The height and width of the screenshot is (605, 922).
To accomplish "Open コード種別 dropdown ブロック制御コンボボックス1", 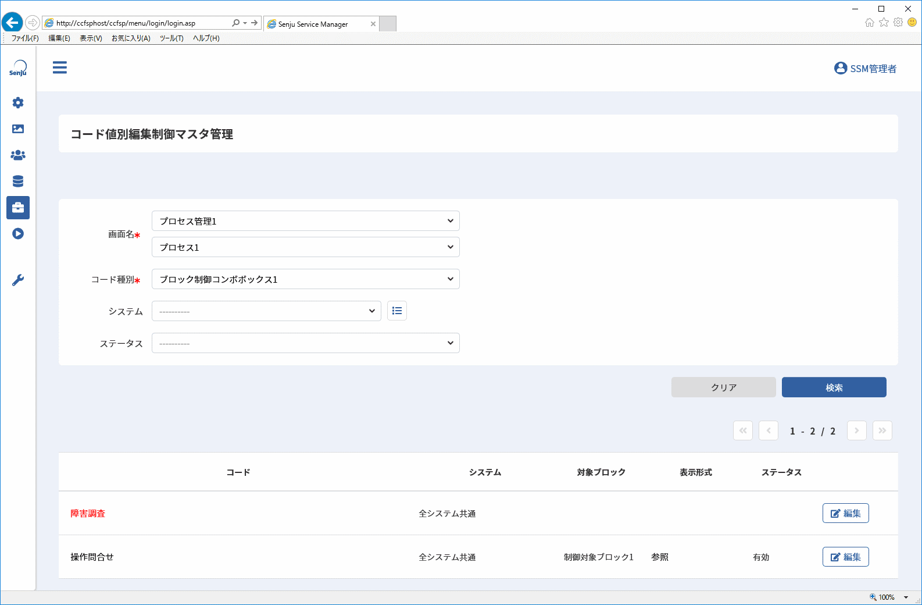I will click(x=306, y=279).
